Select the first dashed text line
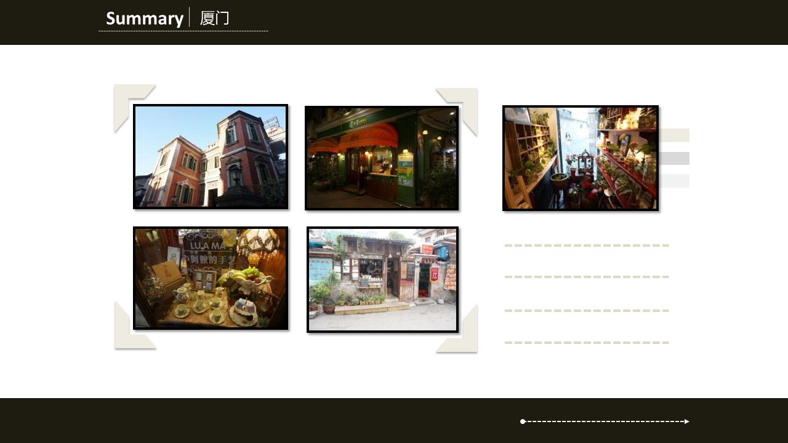 point(586,245)
